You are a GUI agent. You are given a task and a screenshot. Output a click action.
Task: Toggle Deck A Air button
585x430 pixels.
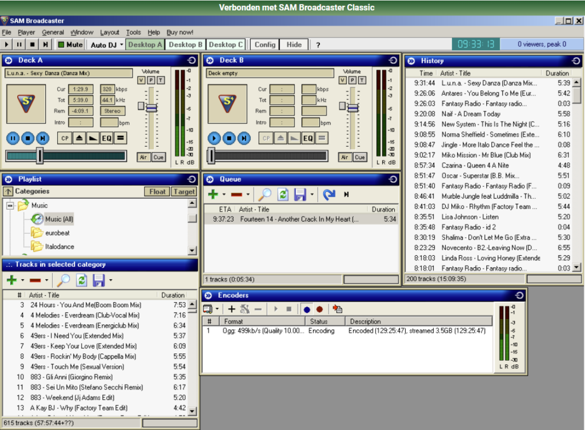[143, 158]
